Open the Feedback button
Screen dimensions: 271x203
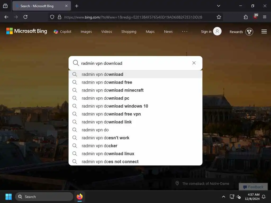click(253, 187)
